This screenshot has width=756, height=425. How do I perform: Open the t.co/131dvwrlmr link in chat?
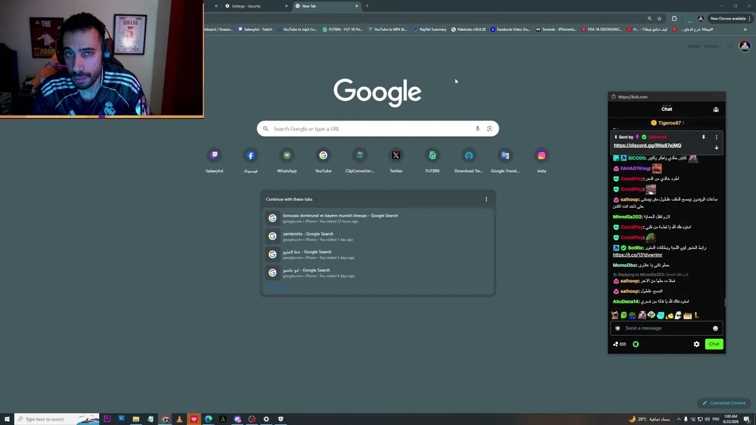coord(637,255)
